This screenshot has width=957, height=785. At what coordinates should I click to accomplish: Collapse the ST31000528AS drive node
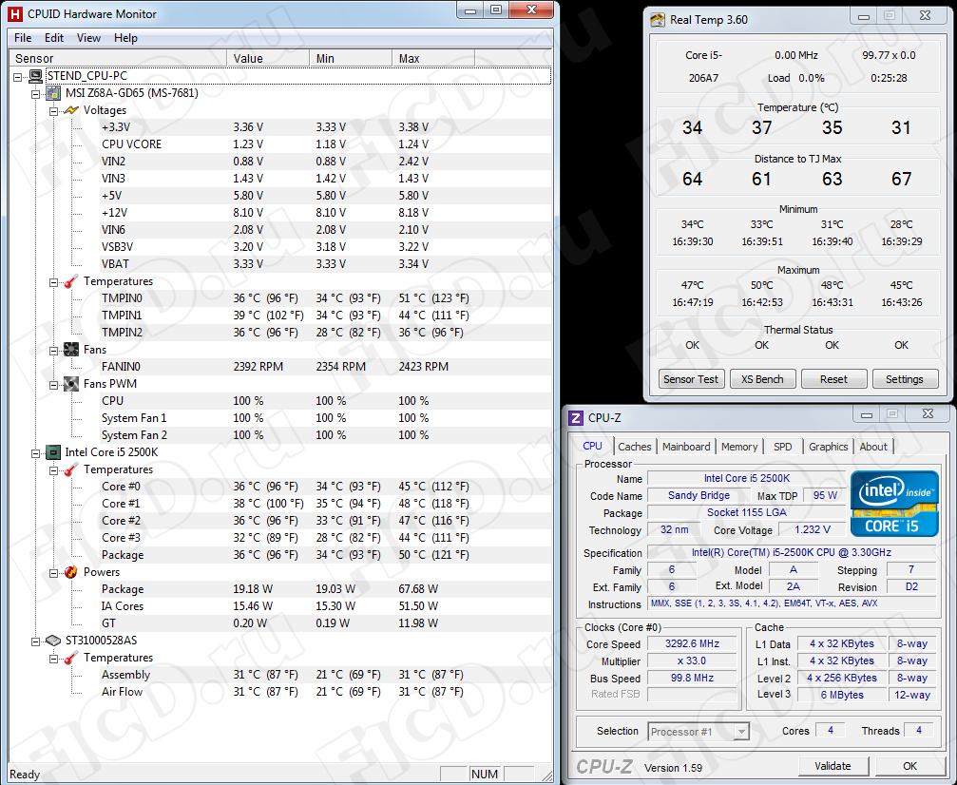click(x=35, y=641)
